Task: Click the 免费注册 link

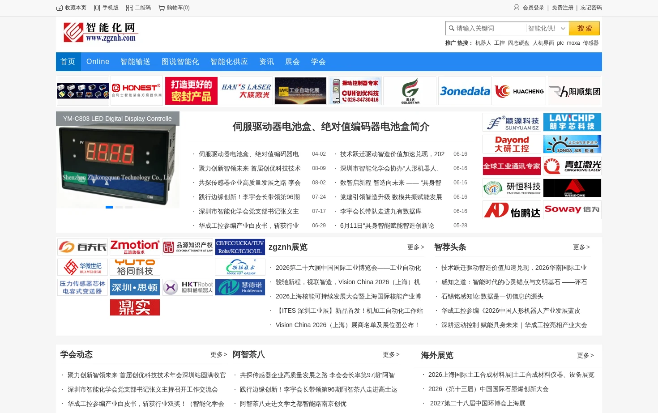Action: pyautogui.click(x=563, y=8)
